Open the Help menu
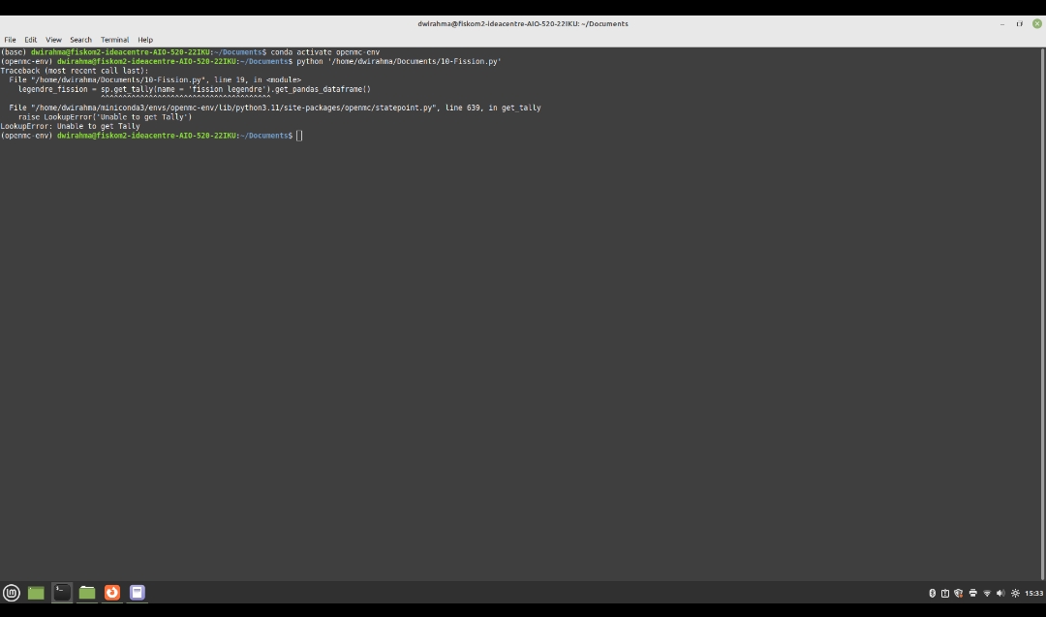The image size is (1046, 617). click(145, 40)
